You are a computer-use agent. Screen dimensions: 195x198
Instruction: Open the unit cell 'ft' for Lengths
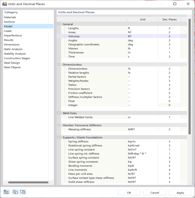[142, 28]
